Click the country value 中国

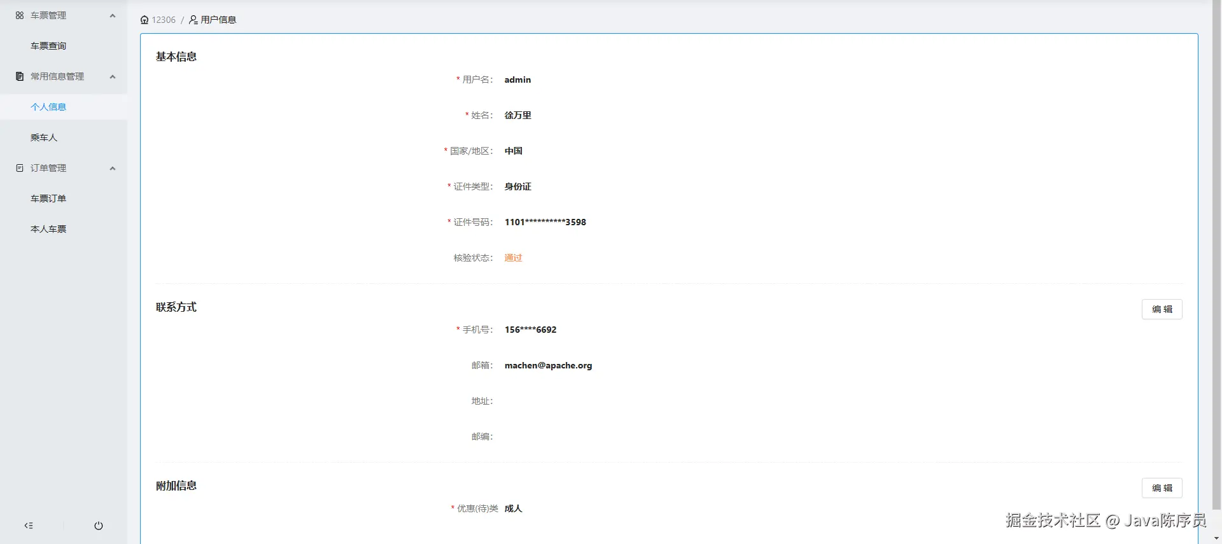(513, 151)
